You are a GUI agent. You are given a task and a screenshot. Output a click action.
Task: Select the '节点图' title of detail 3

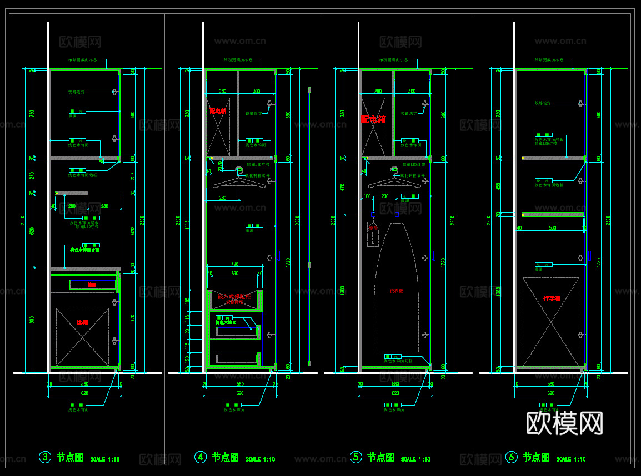tap(70, 457)
